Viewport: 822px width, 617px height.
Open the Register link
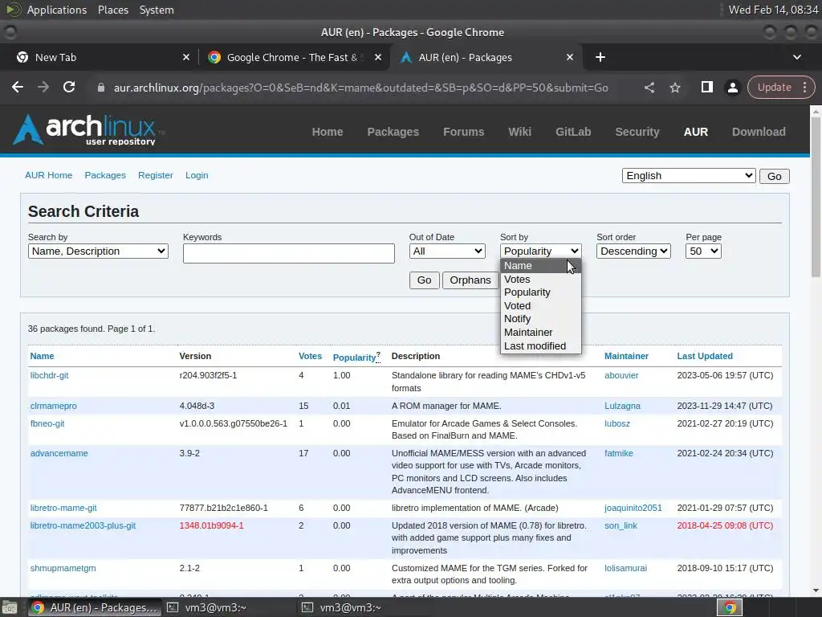coord(155,175)
